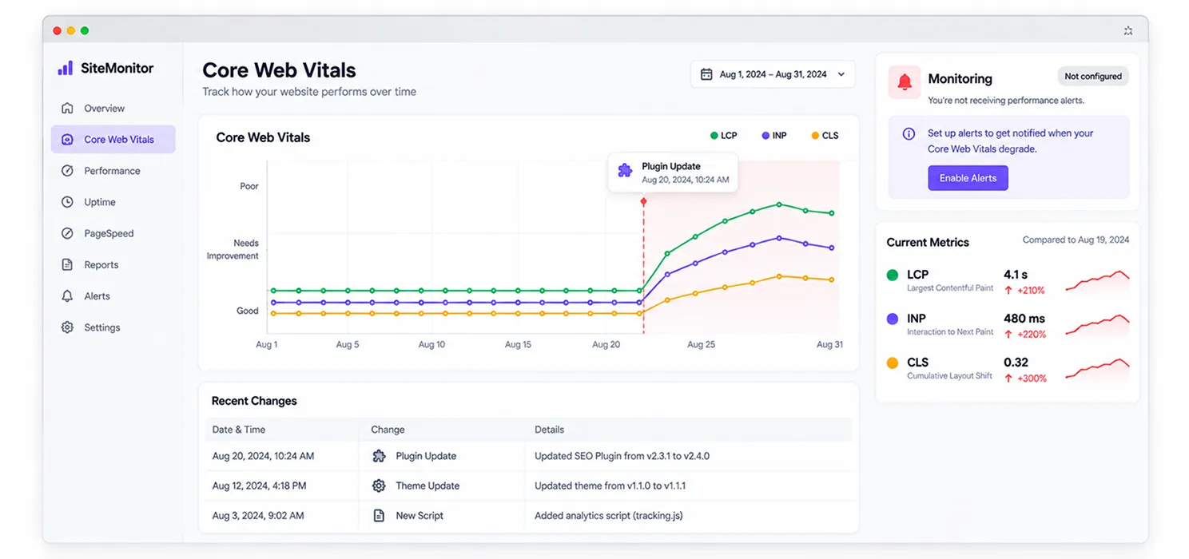Click the Enable Alerts button

tap(968, 178)
